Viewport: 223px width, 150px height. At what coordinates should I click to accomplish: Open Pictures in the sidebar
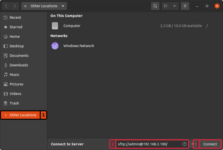point(24,84)
